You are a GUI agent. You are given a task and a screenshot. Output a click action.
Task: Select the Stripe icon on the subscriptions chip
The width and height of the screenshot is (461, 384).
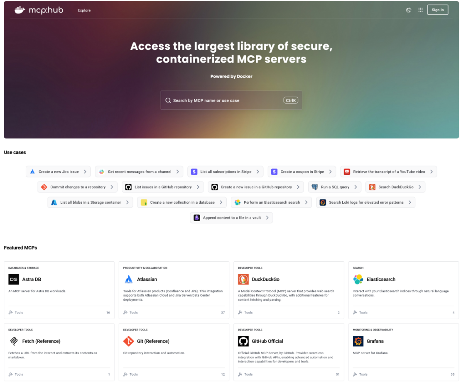[x=194, y=171]
